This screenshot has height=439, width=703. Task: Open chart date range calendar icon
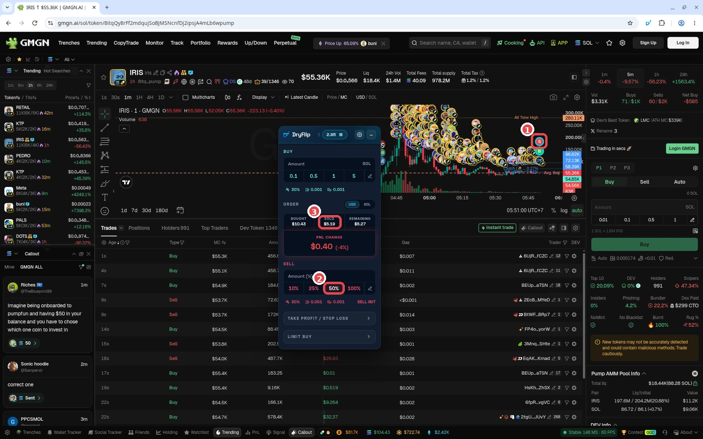tap(180, 210)
